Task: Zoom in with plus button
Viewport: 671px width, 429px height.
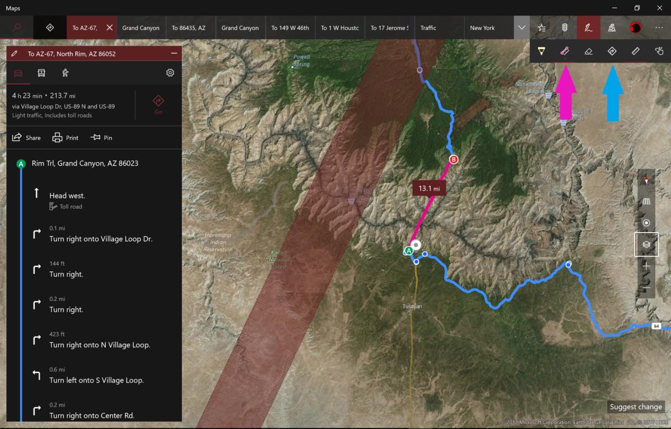Action: 646,266
